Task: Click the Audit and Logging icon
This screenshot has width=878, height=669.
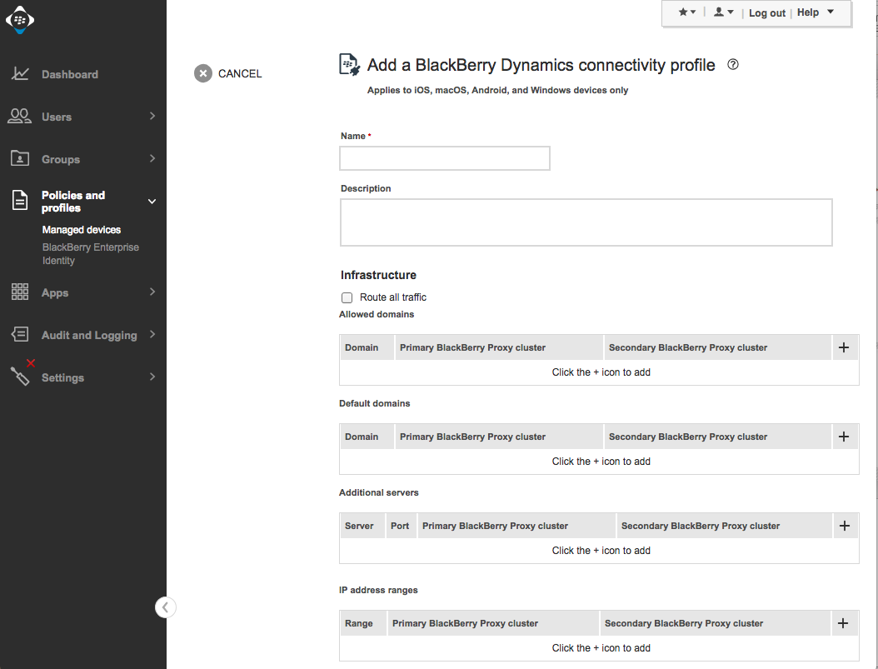Action: (20, 335)
